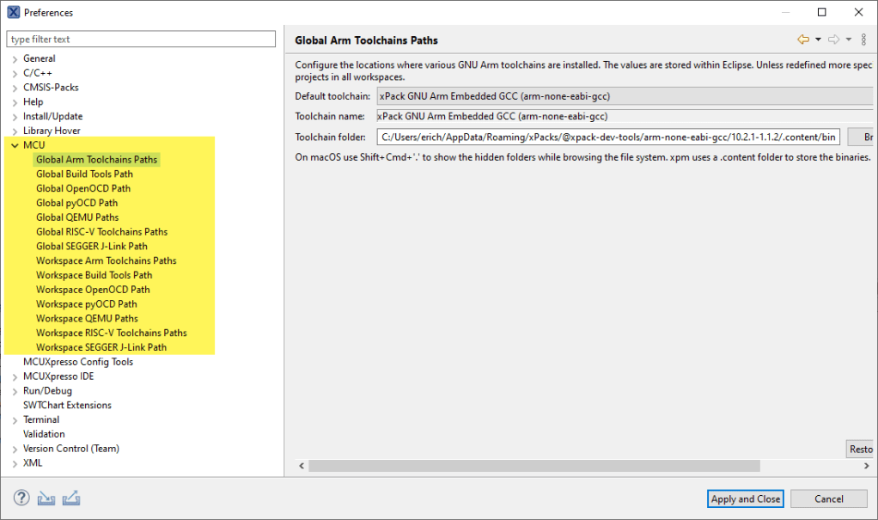Click the Export preferences icon
This screenshot has height=520, width=878.
[x=71, y=499]
